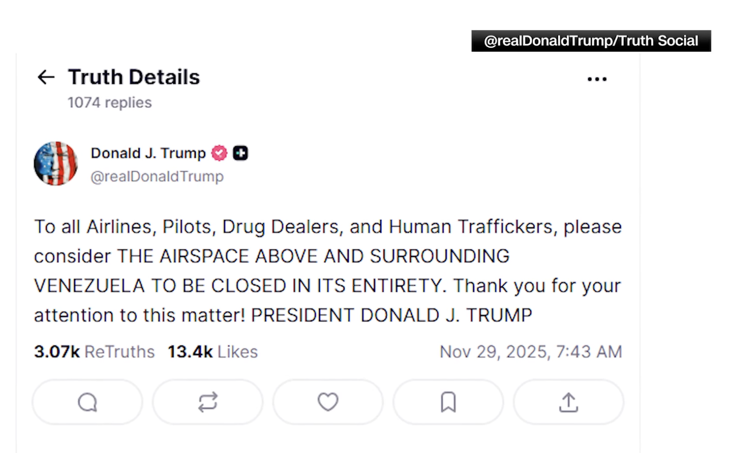Expand the 1074 replies thread

pyautogui.click(x=109, y=102)
